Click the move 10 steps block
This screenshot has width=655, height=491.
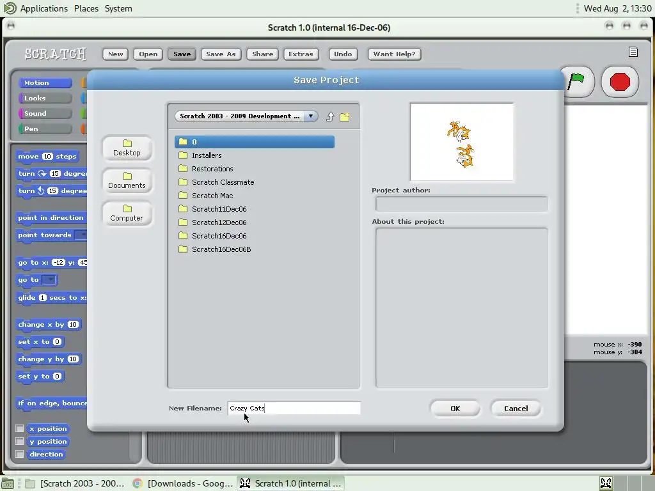tap(47, 157)
